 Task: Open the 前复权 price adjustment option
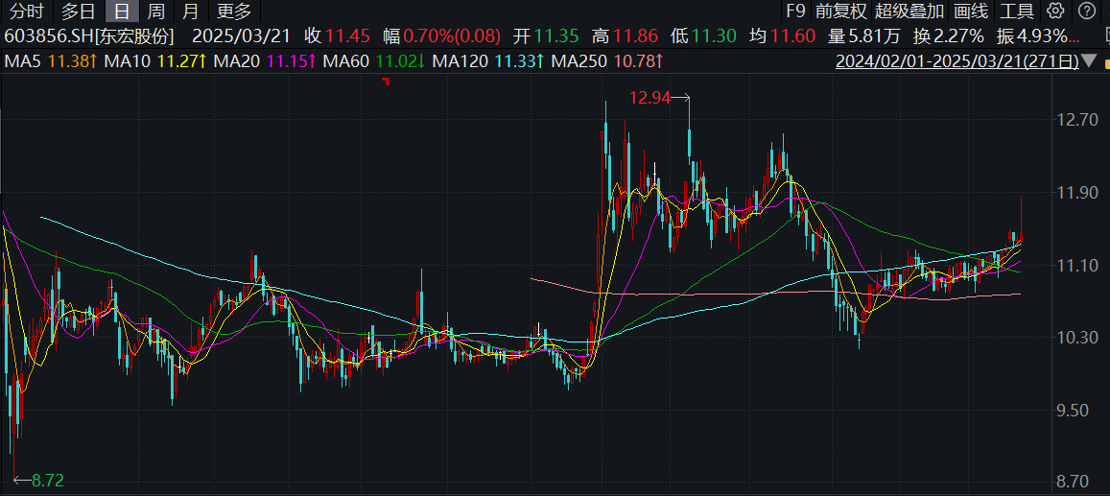coord(840,11)
